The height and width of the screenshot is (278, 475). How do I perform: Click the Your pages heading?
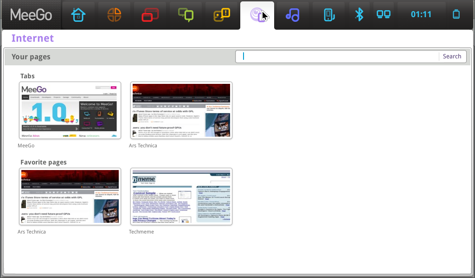(31, 57)
